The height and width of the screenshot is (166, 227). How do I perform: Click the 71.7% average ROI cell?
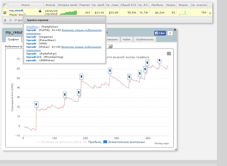144,13
